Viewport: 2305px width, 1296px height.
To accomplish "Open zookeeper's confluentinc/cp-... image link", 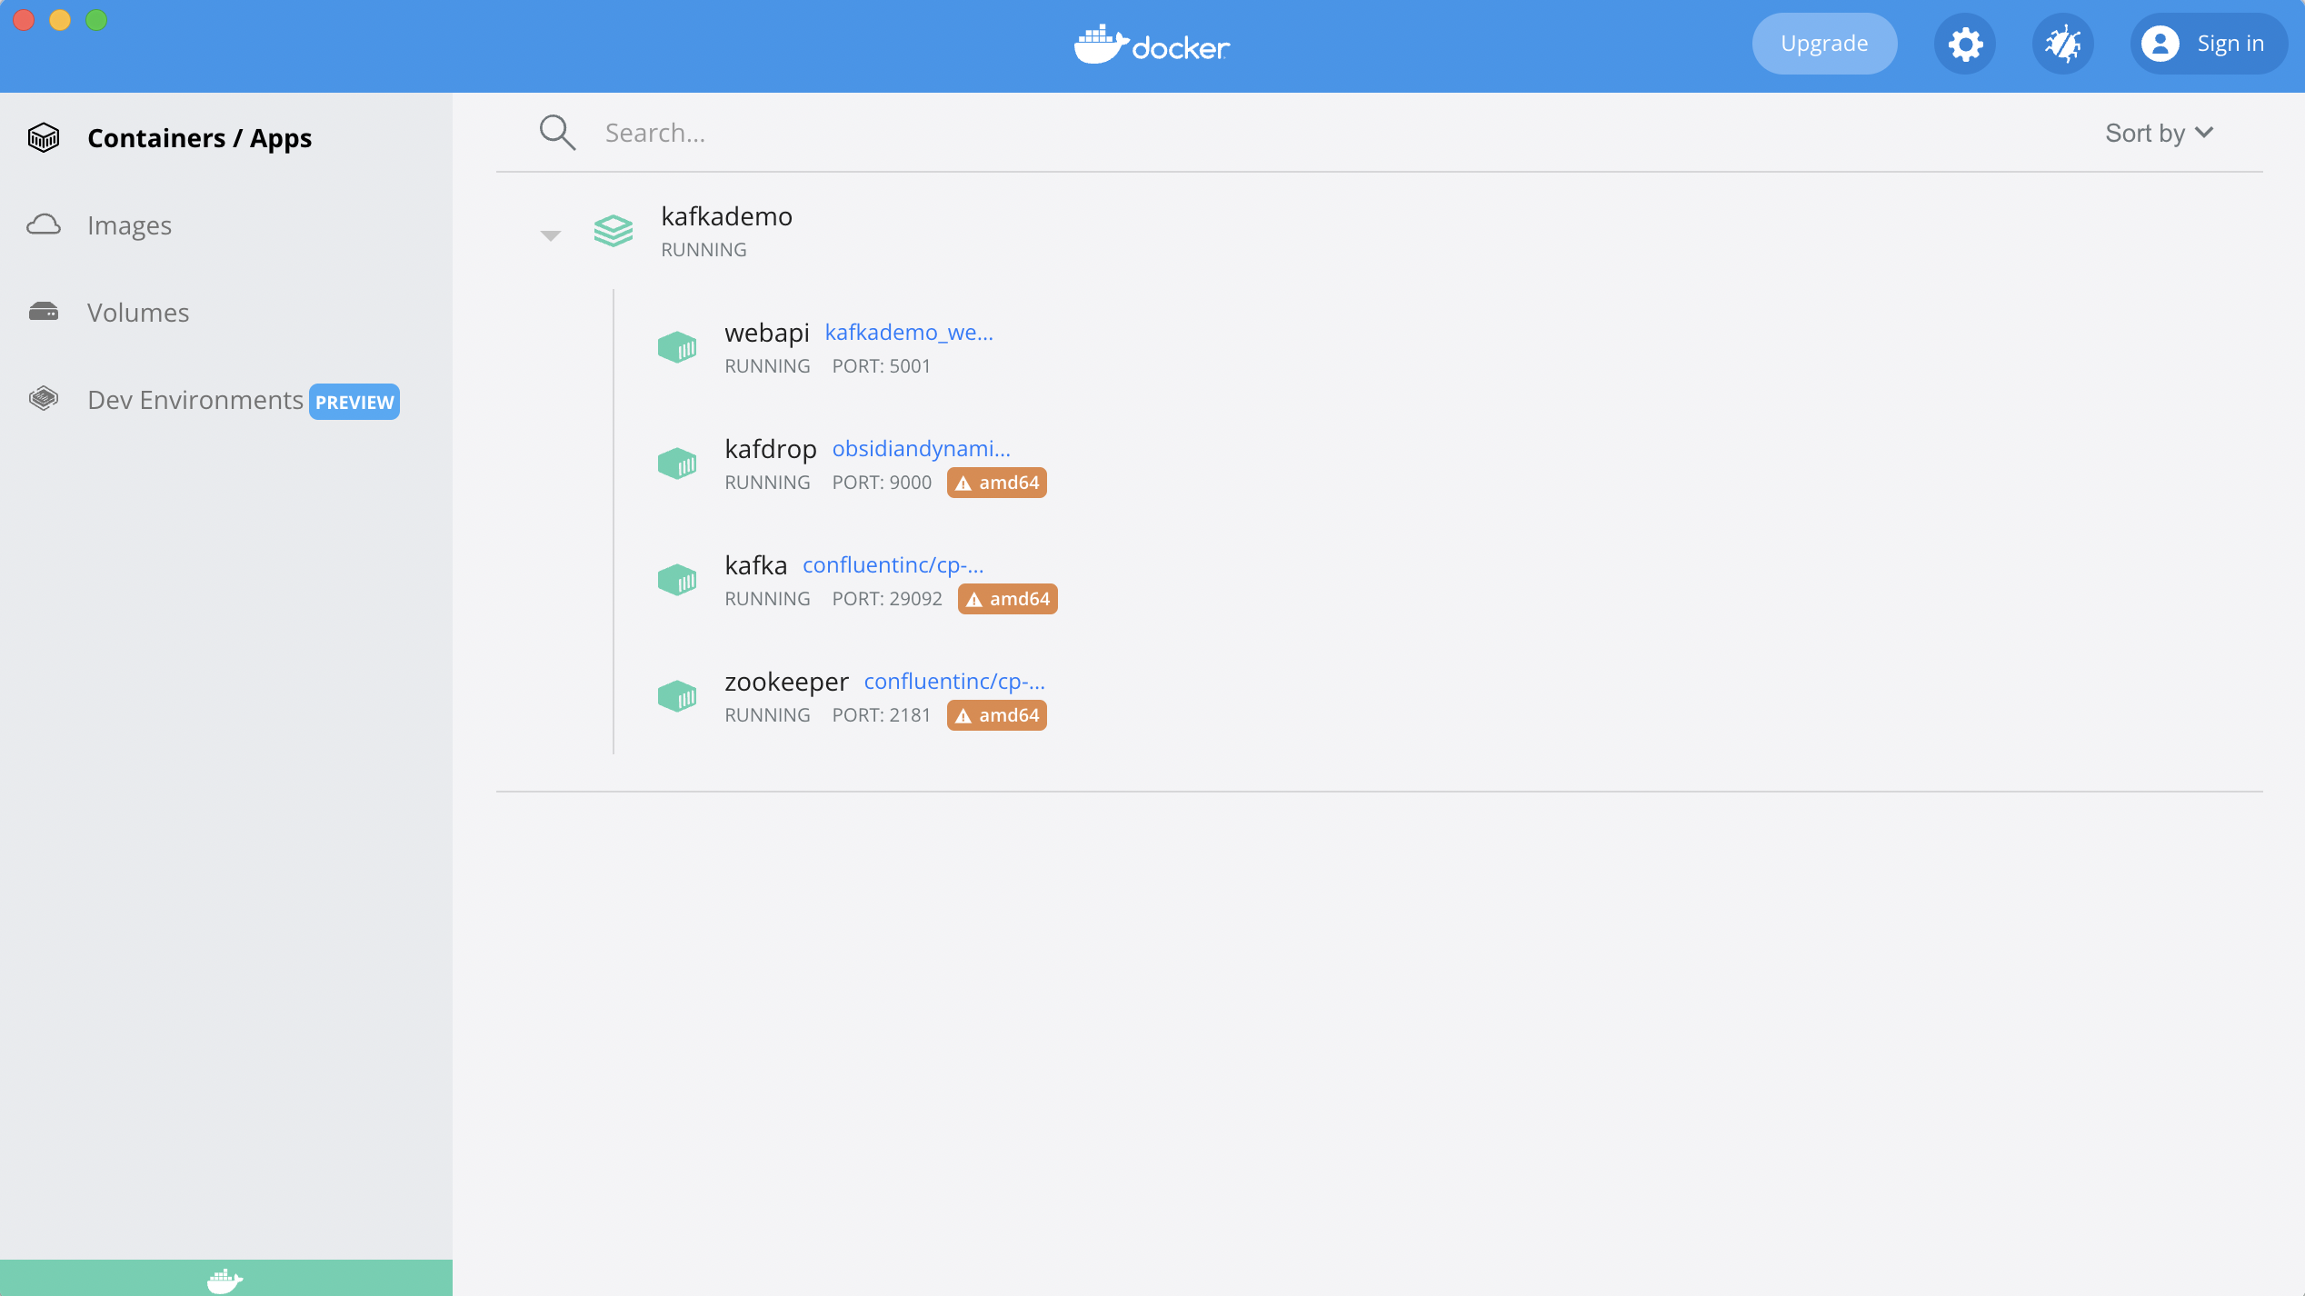I will tap(954, 682).
